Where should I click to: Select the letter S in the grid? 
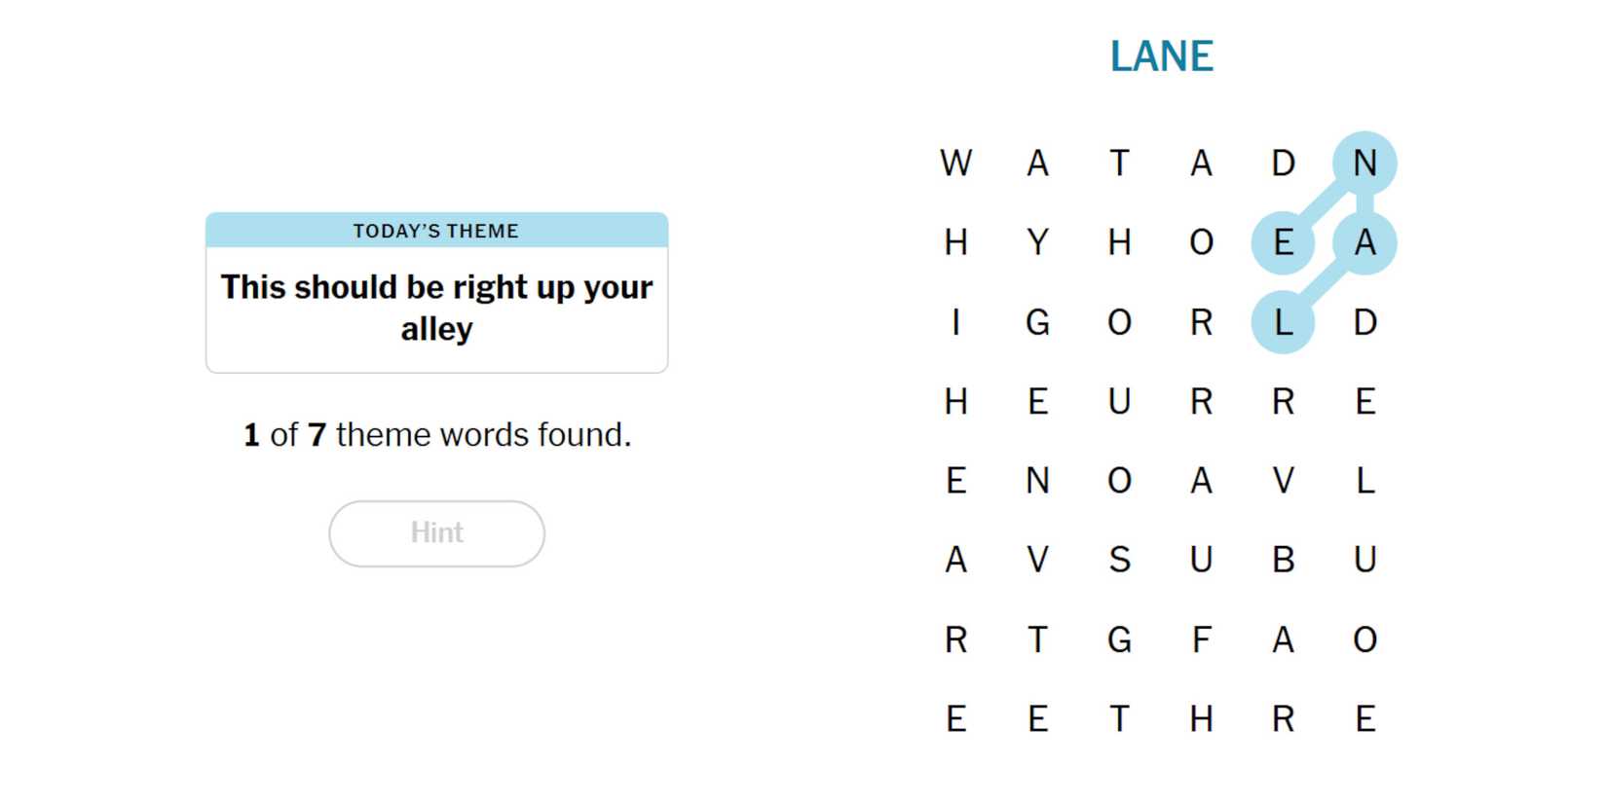pyautogui.click(x=1119, y=560)
